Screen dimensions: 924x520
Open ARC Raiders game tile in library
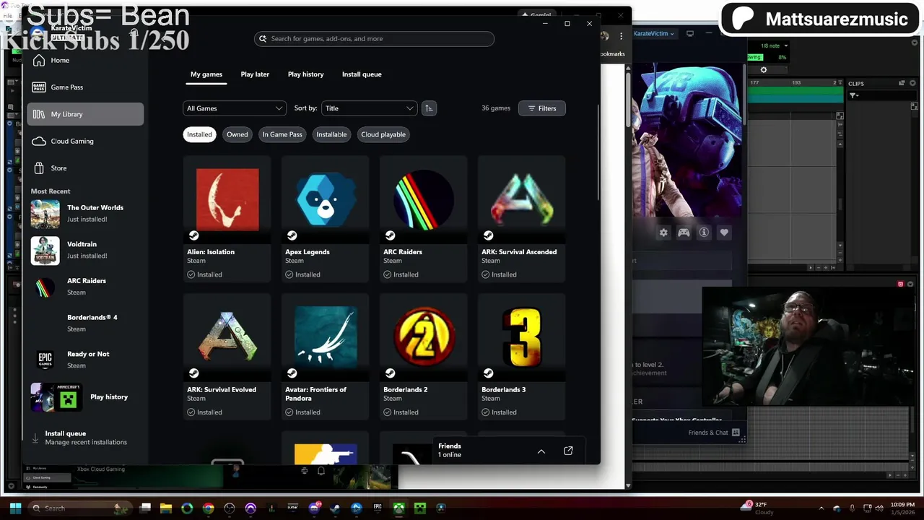click(x=423, y=219)
